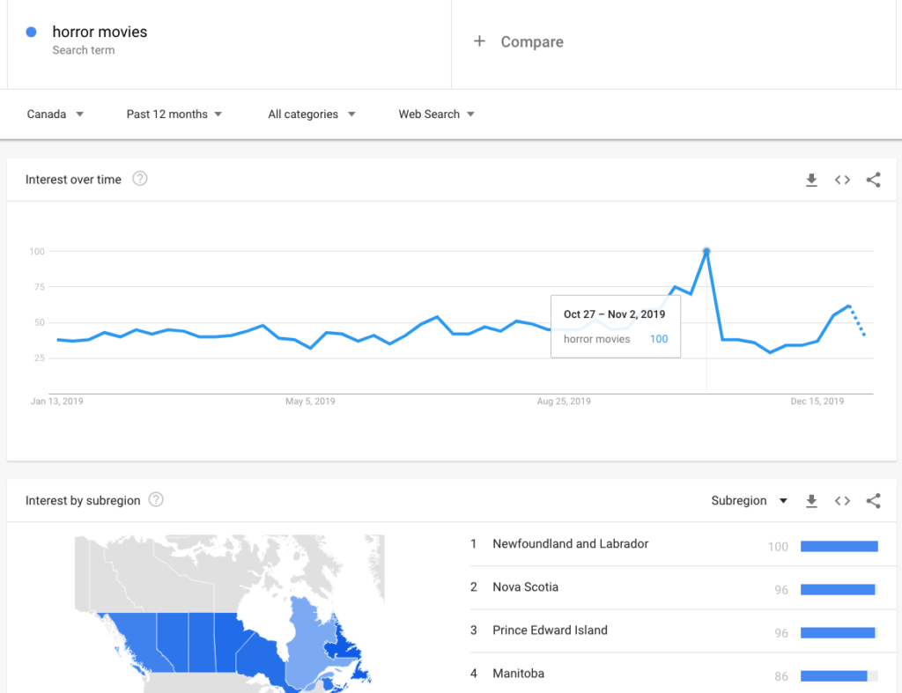Open embed code for Interest over time chart
This screenshot has height=693, width=902.
(842, 180)
